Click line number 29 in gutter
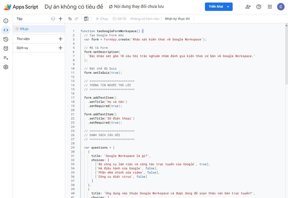Screen dimensions: 288x198 (x=73, y=148)
